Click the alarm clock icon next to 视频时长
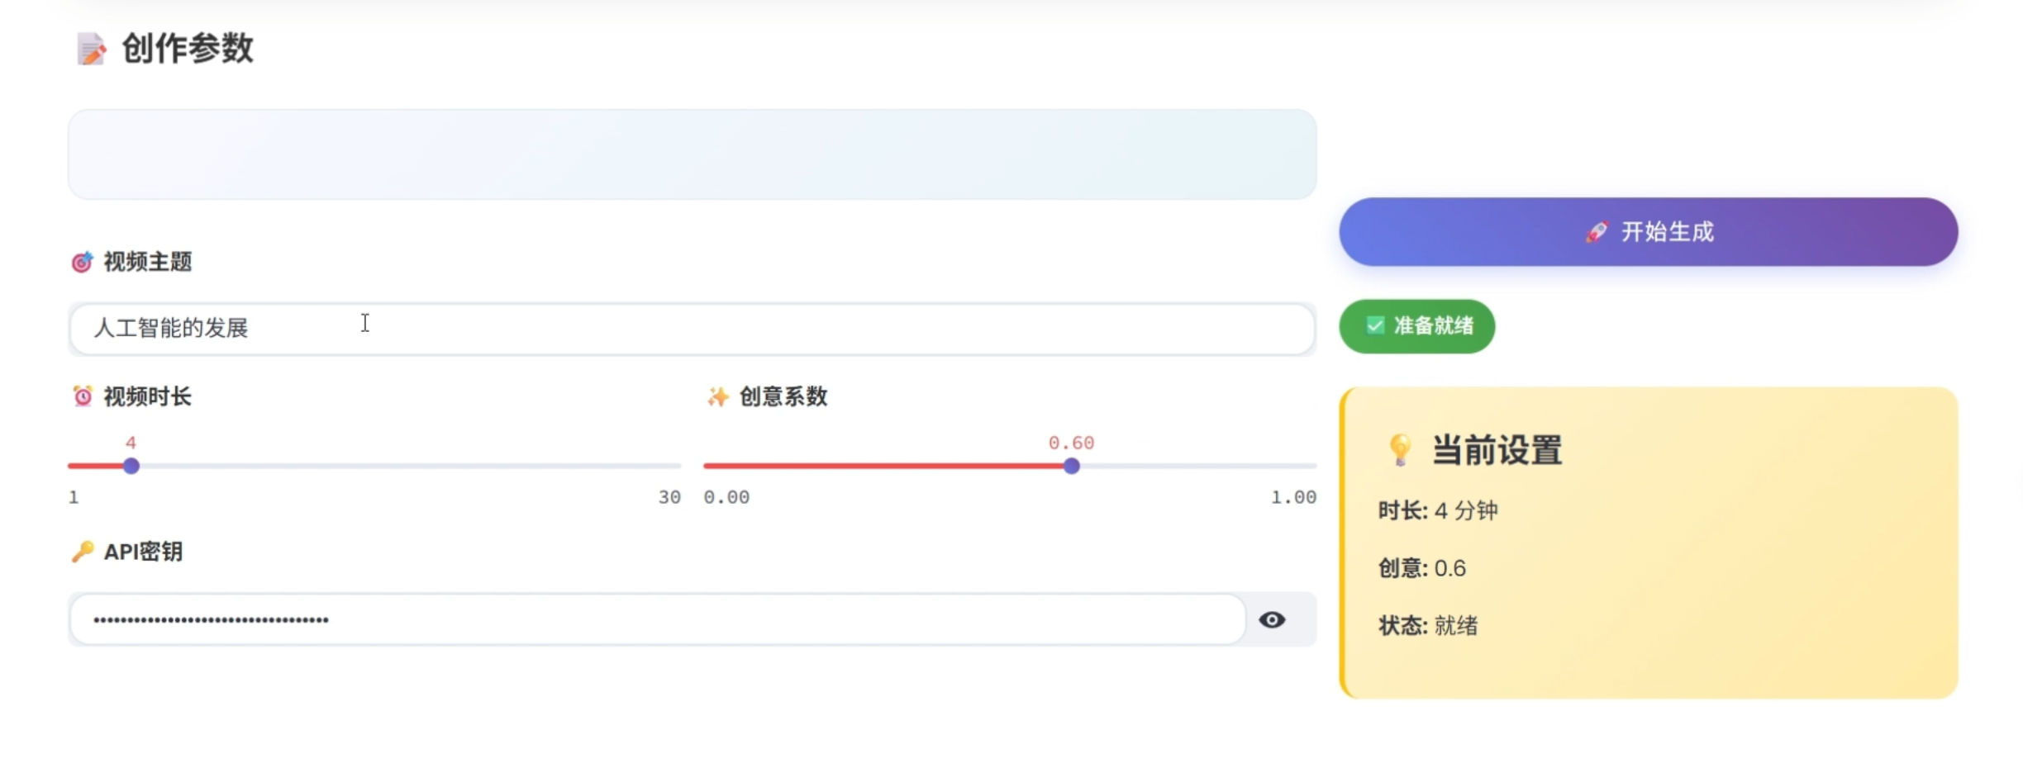This screenshot has width=2023, height=768. [81, 396]
